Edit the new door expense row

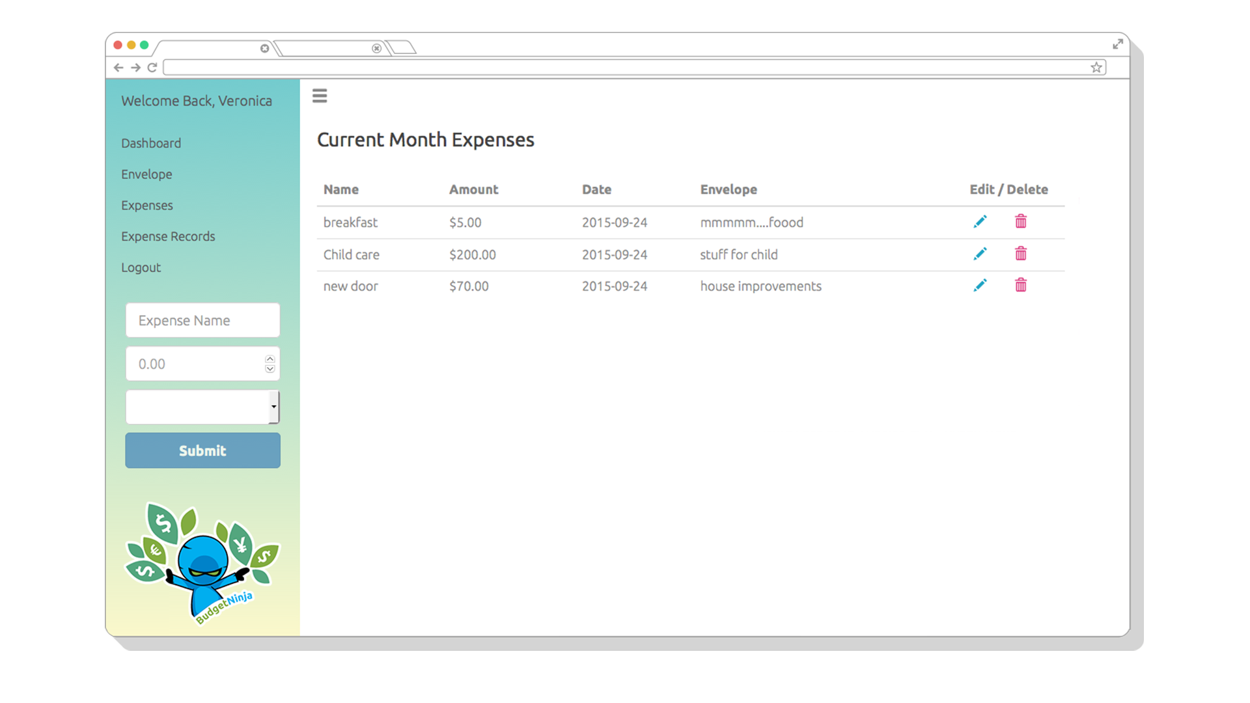980,285
